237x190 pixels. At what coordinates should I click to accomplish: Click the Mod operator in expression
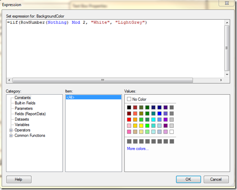click(x=76, y=22)
